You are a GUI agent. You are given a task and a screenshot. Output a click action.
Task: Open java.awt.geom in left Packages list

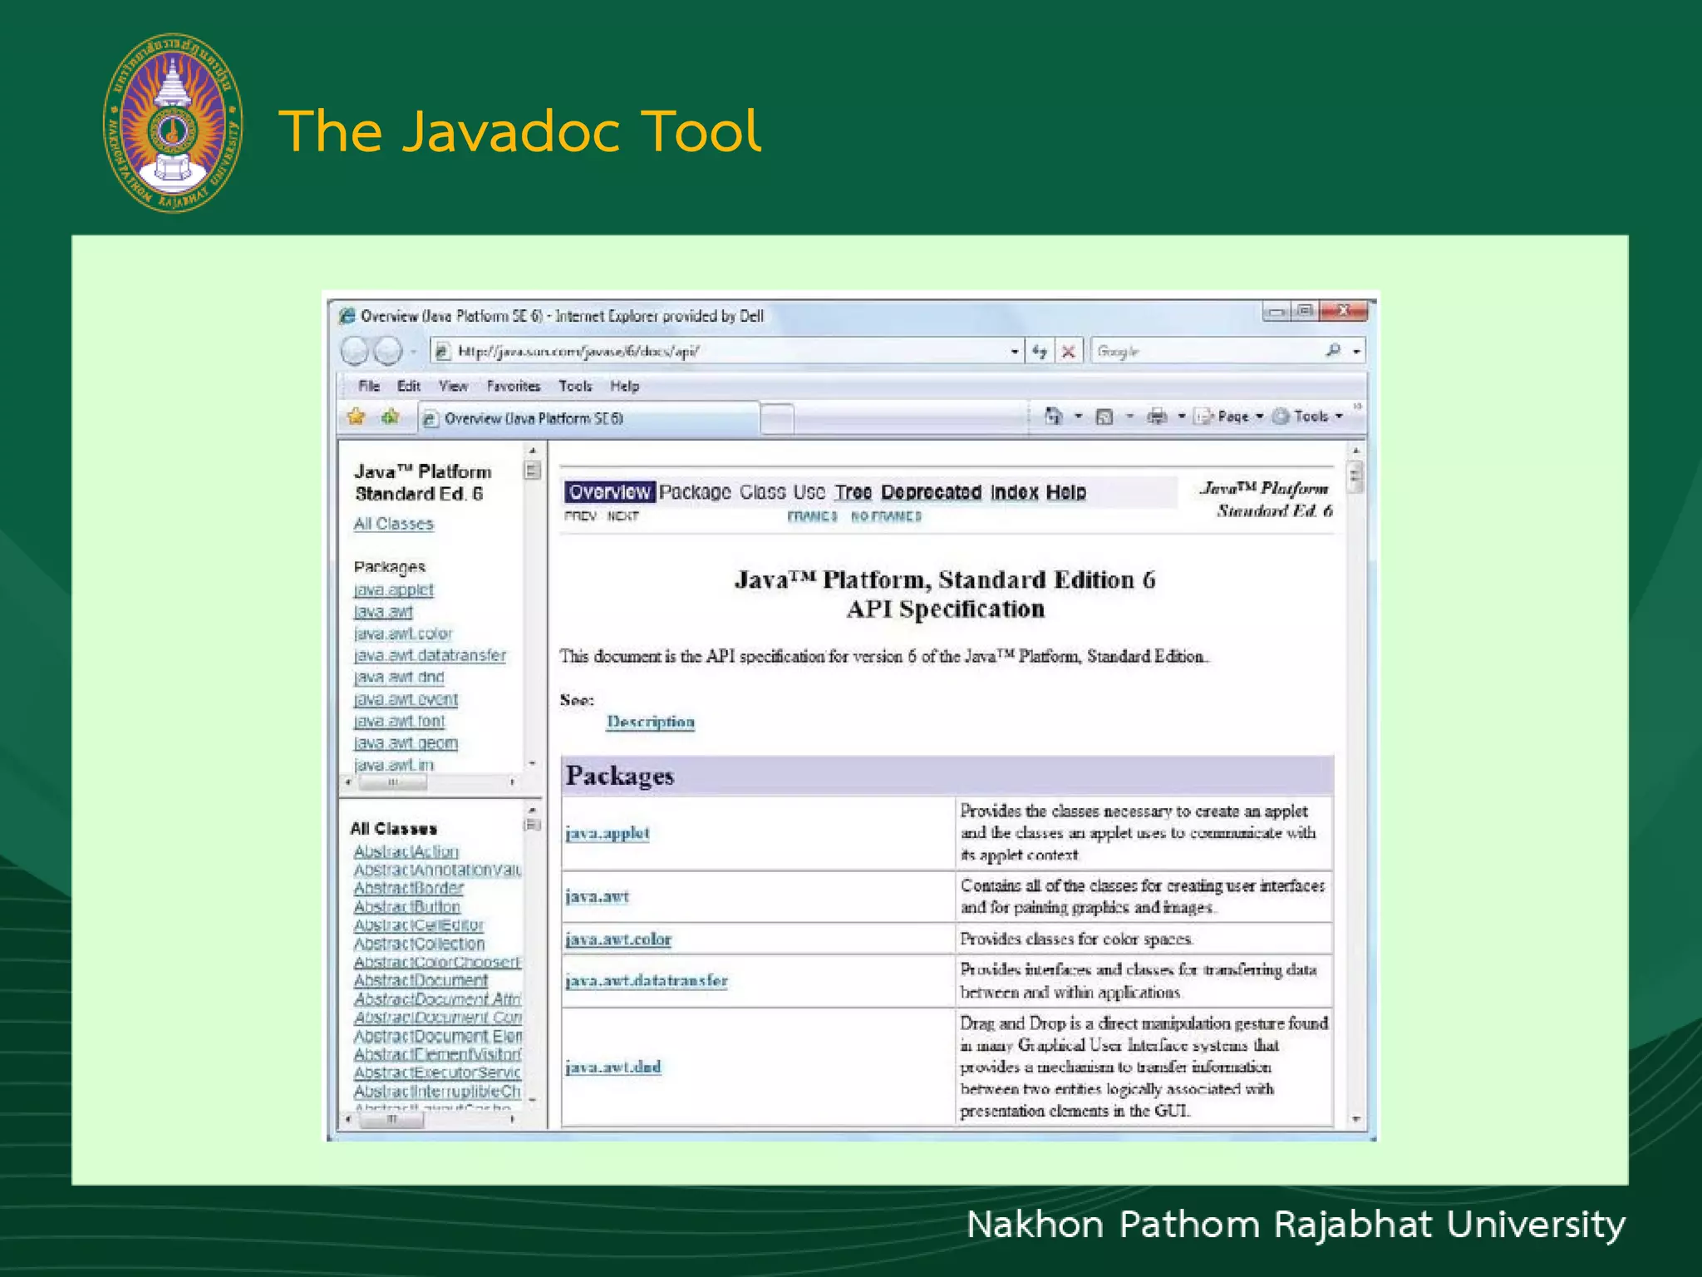(406, 742)
